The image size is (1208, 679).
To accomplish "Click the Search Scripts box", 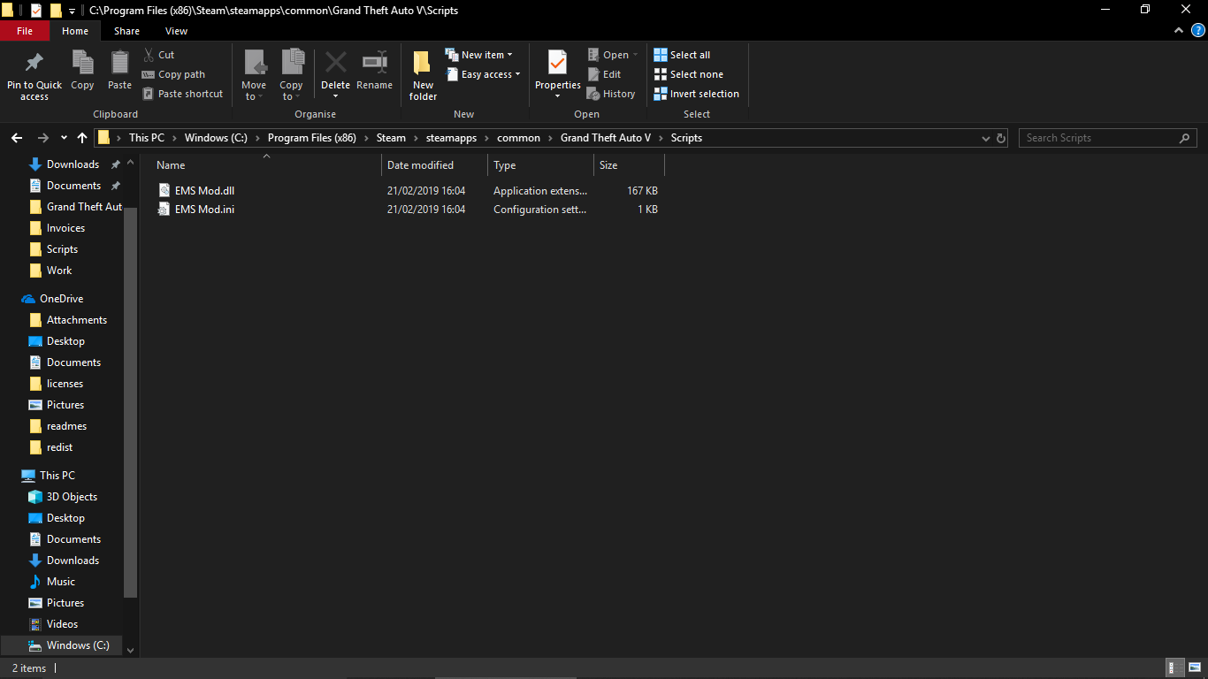I will click(x=1107, y=138).
